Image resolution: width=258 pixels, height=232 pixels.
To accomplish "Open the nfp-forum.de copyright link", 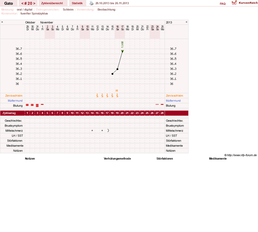I will [x=240, y=155].
